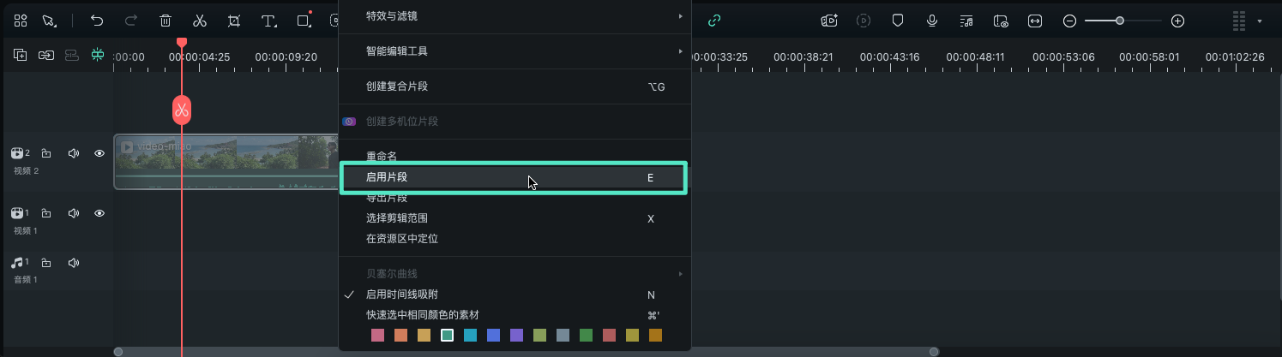Click the undo arrow

97,21
